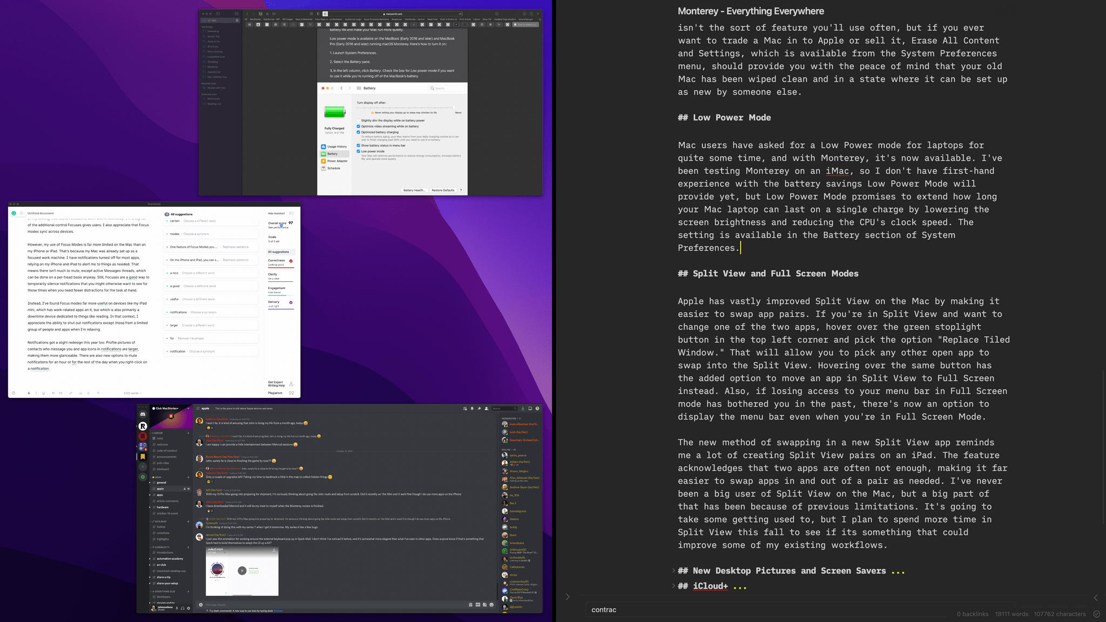Toggle Safari sidebar button
Screen dimensions: 1106x622
pos(218,13)
